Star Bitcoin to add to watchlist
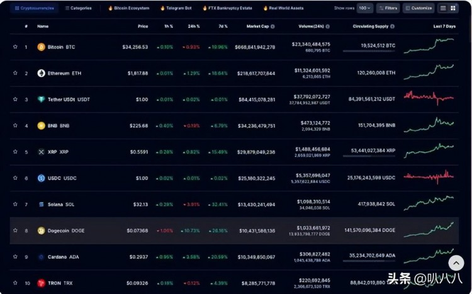The image size is (472, 294). [15, 47]
